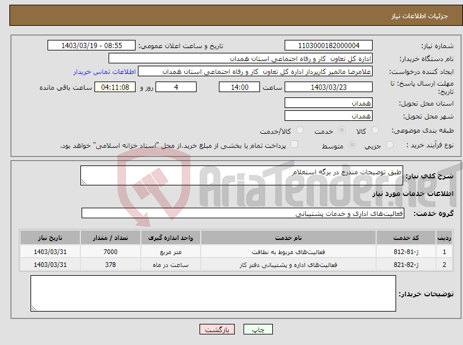
Task: Click service code ژ-81-812 cell
Action: tap(406, 252)
